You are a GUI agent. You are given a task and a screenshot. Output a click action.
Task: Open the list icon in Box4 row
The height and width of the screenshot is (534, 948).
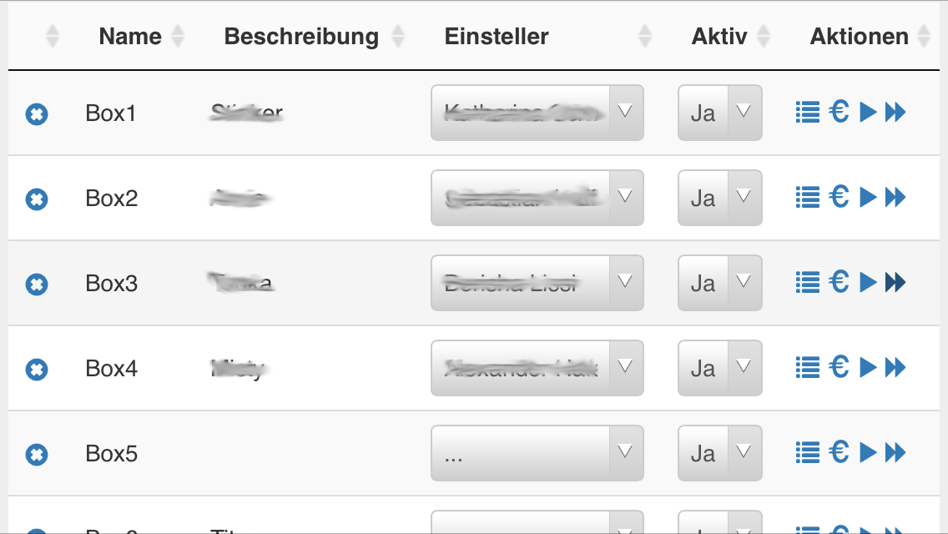tap(807, 367)
